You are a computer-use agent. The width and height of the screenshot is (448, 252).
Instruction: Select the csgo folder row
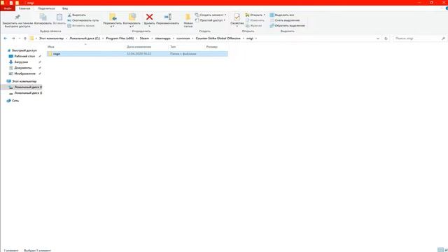137,54
